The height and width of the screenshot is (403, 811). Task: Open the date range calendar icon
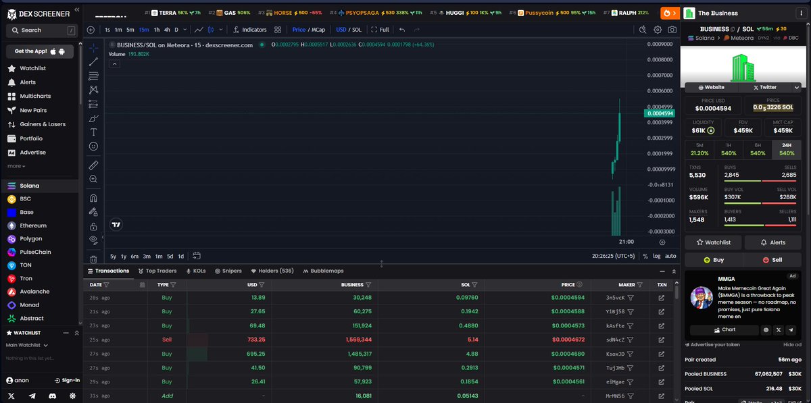pyautogui.click(x=197, y=256)
